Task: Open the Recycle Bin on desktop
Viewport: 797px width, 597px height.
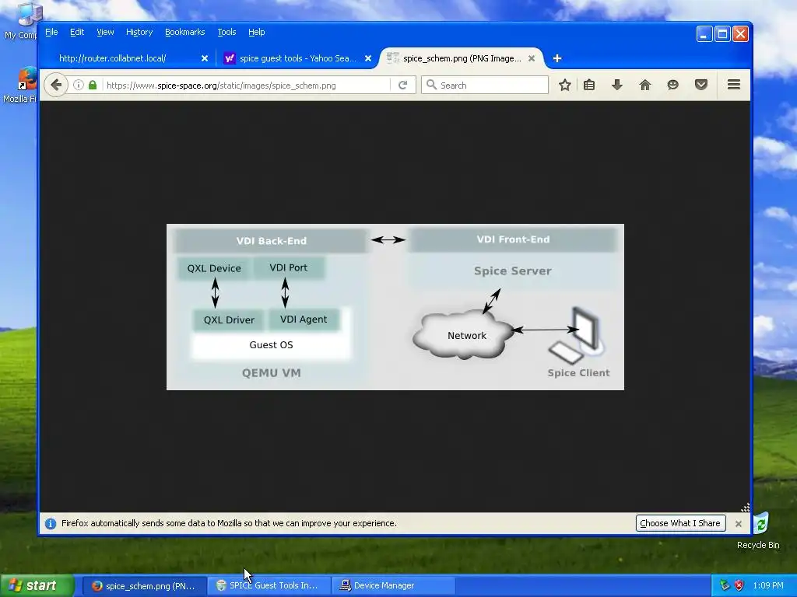Action: coord(758,530)
